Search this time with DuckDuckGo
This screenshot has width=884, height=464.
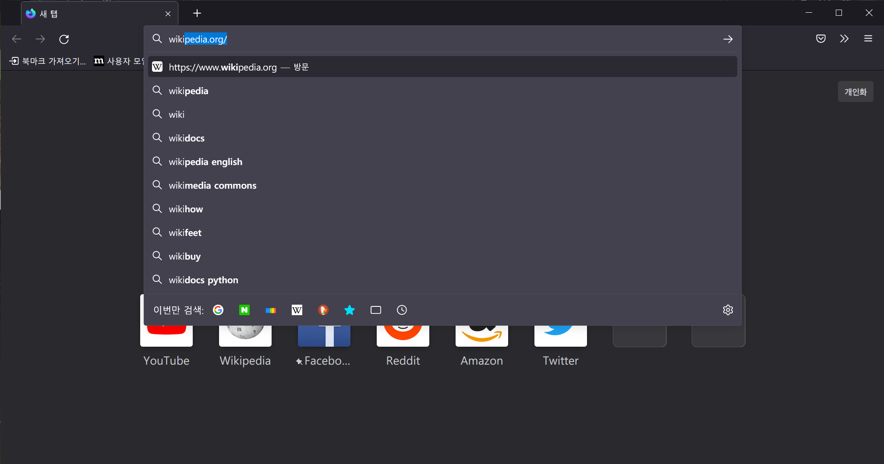323,310
